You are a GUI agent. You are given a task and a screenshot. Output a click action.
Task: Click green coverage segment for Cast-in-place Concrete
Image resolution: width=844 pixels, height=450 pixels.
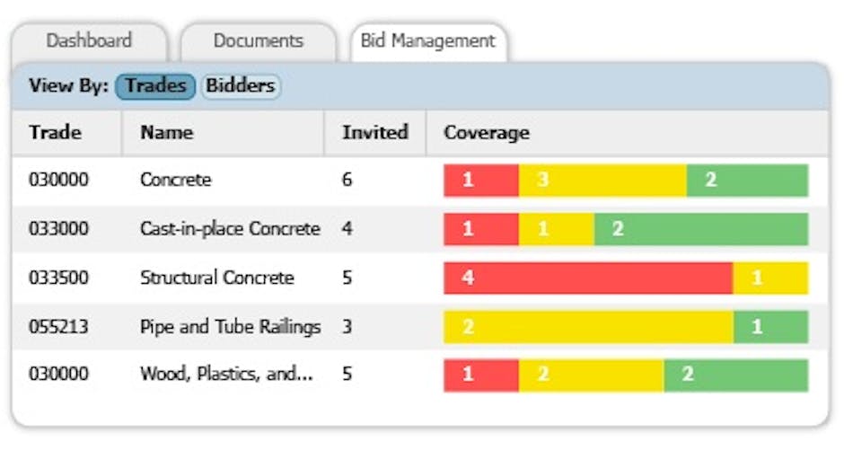click(x=701, y=229)
